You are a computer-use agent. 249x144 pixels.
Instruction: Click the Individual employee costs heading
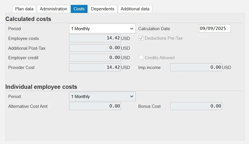(41, 87)
